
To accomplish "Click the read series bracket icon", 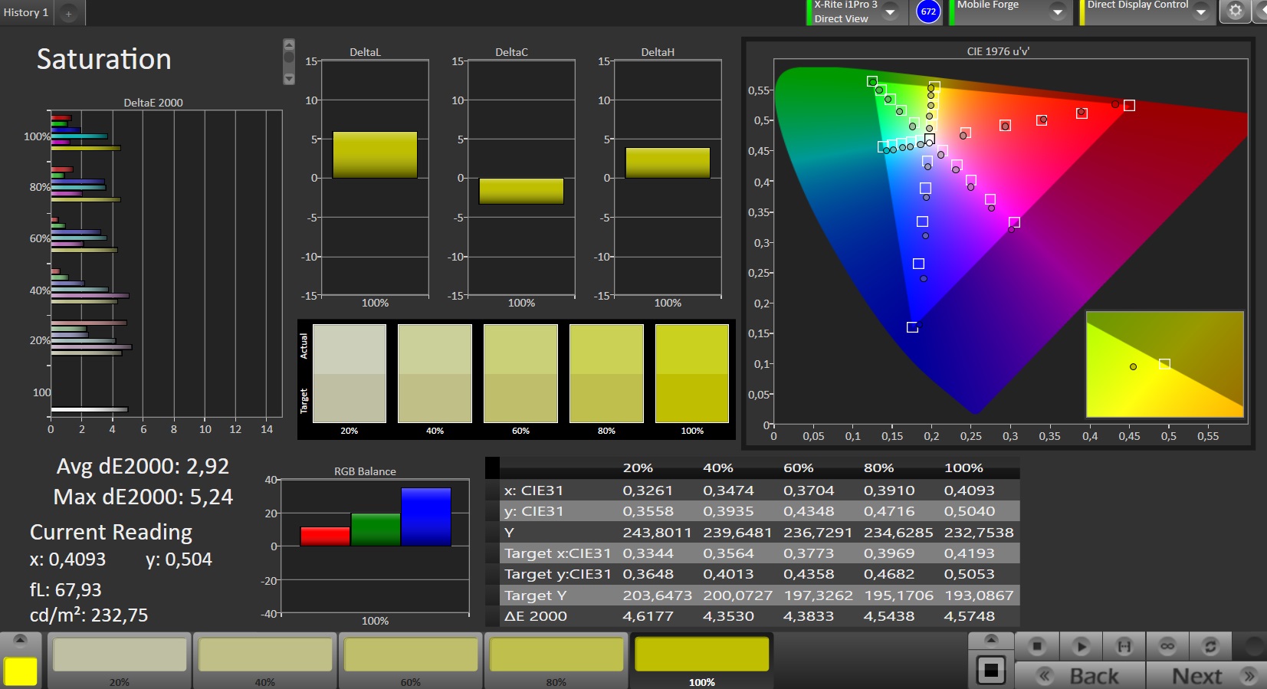I will (x=1124, y=646).
